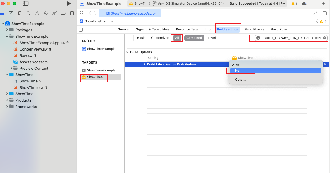Expand the Products group

[x=7, y=100]
